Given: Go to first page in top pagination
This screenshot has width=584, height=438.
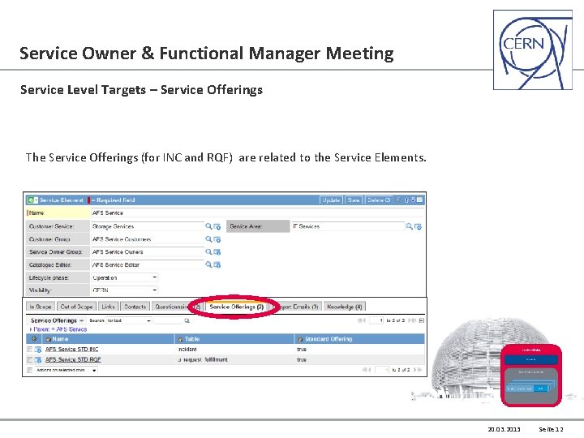Looking at the screenshot, I should tap(360, 320).
